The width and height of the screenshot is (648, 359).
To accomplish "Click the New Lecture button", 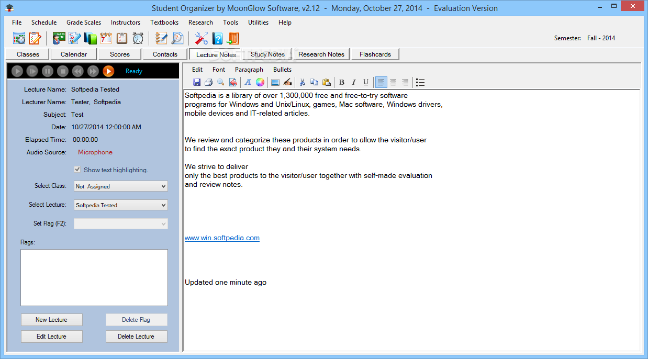I will [51, 320].
